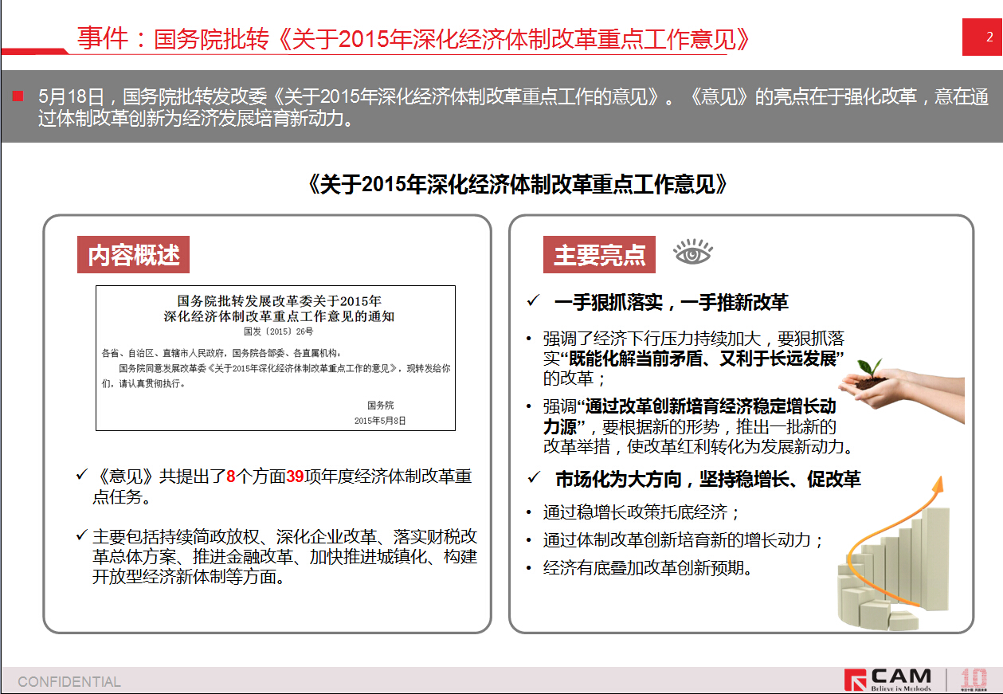The width and height of the screenshot is (1003, 694).
Task: Click the CAM logo in the footer
Action: point(888,680)
